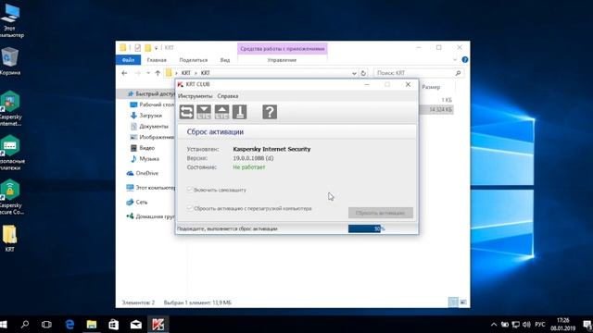
Task: Select Сеть in Explorer sidebar
Action: click(x=137, y=203)
